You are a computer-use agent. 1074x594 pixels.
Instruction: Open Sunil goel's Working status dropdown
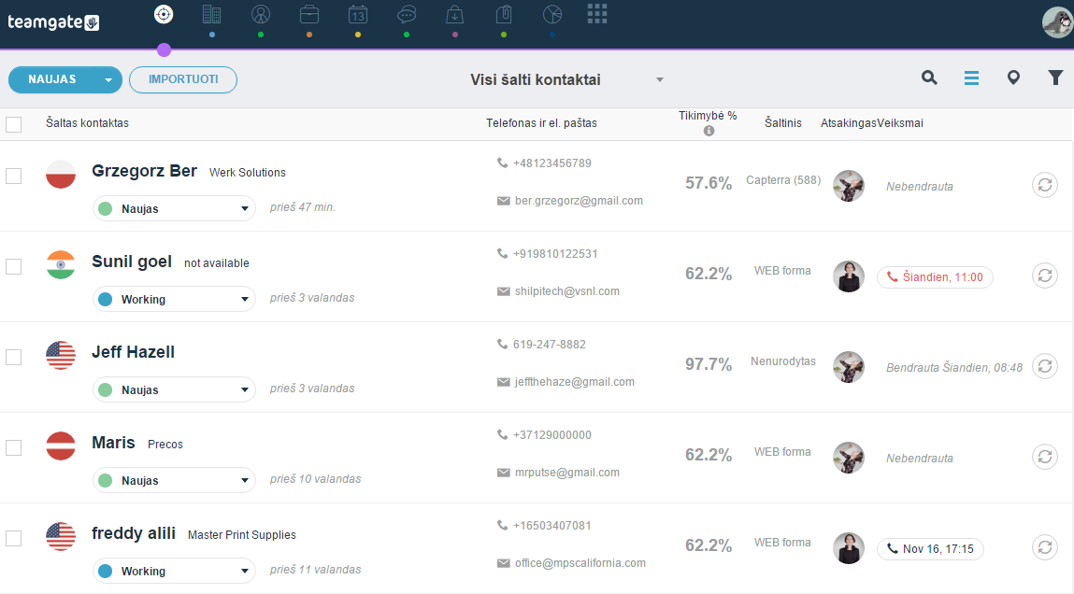point(174,299)
